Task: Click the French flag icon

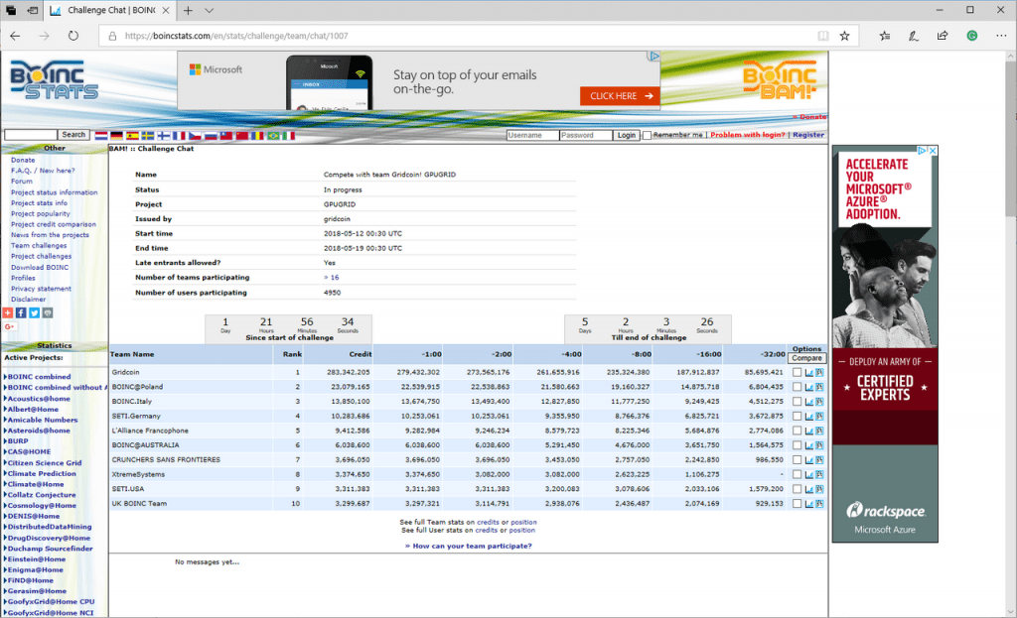Action: (x=179, y=135)
